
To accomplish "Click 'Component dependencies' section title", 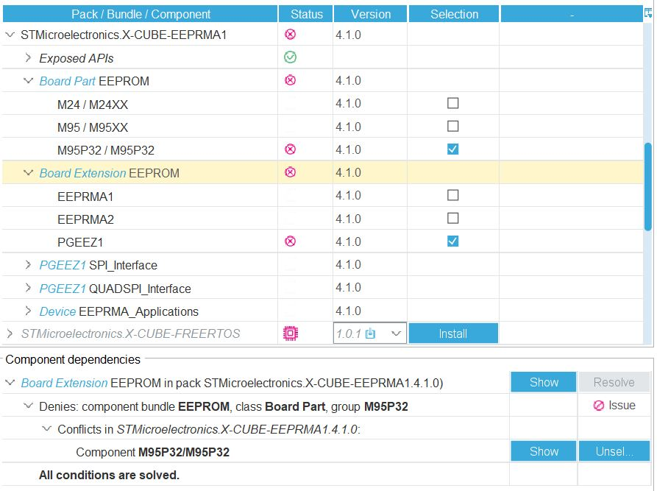I will tap(73, 360).
